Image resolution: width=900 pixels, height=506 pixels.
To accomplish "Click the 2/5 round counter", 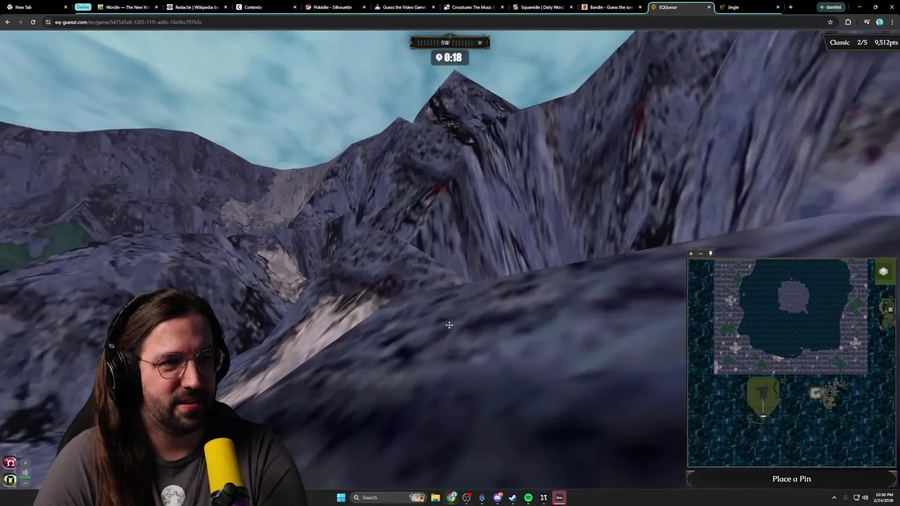I will click(862, 43).
